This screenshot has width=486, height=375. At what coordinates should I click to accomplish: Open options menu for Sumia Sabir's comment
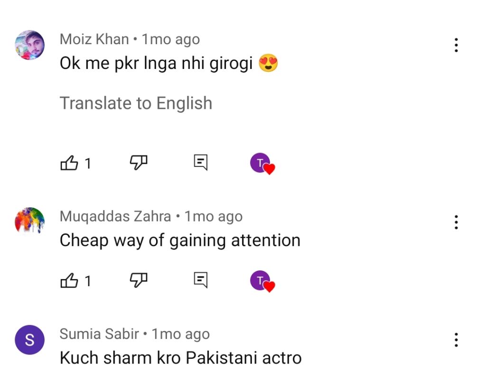tap(456, 340)
